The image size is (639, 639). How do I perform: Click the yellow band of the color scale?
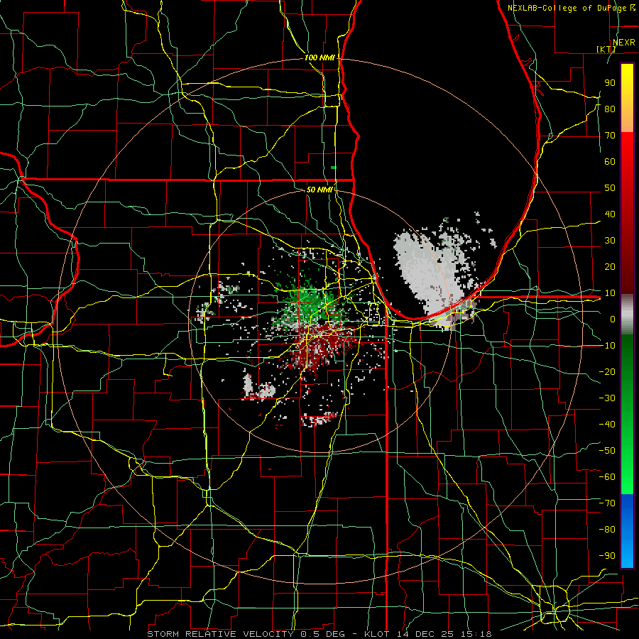pyautogui.click(x=627, y=98)
